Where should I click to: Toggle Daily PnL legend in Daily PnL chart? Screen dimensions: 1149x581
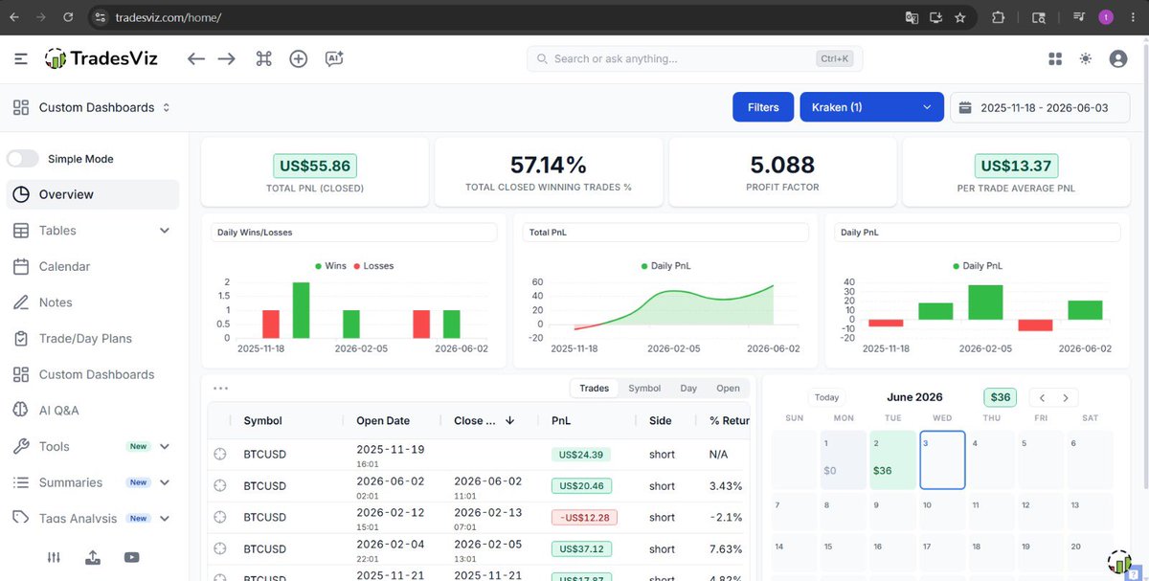(x=979, y=265)
